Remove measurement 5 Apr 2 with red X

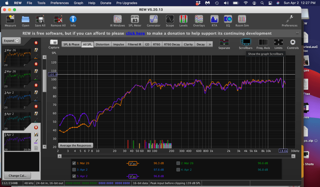36,127
